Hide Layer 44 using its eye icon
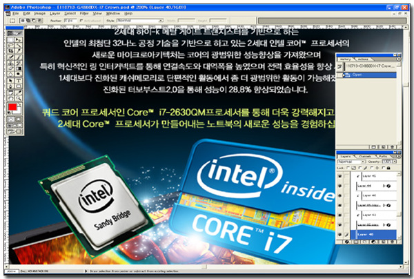414x279 pixels. pyautogui.click(x=339, y=186)
